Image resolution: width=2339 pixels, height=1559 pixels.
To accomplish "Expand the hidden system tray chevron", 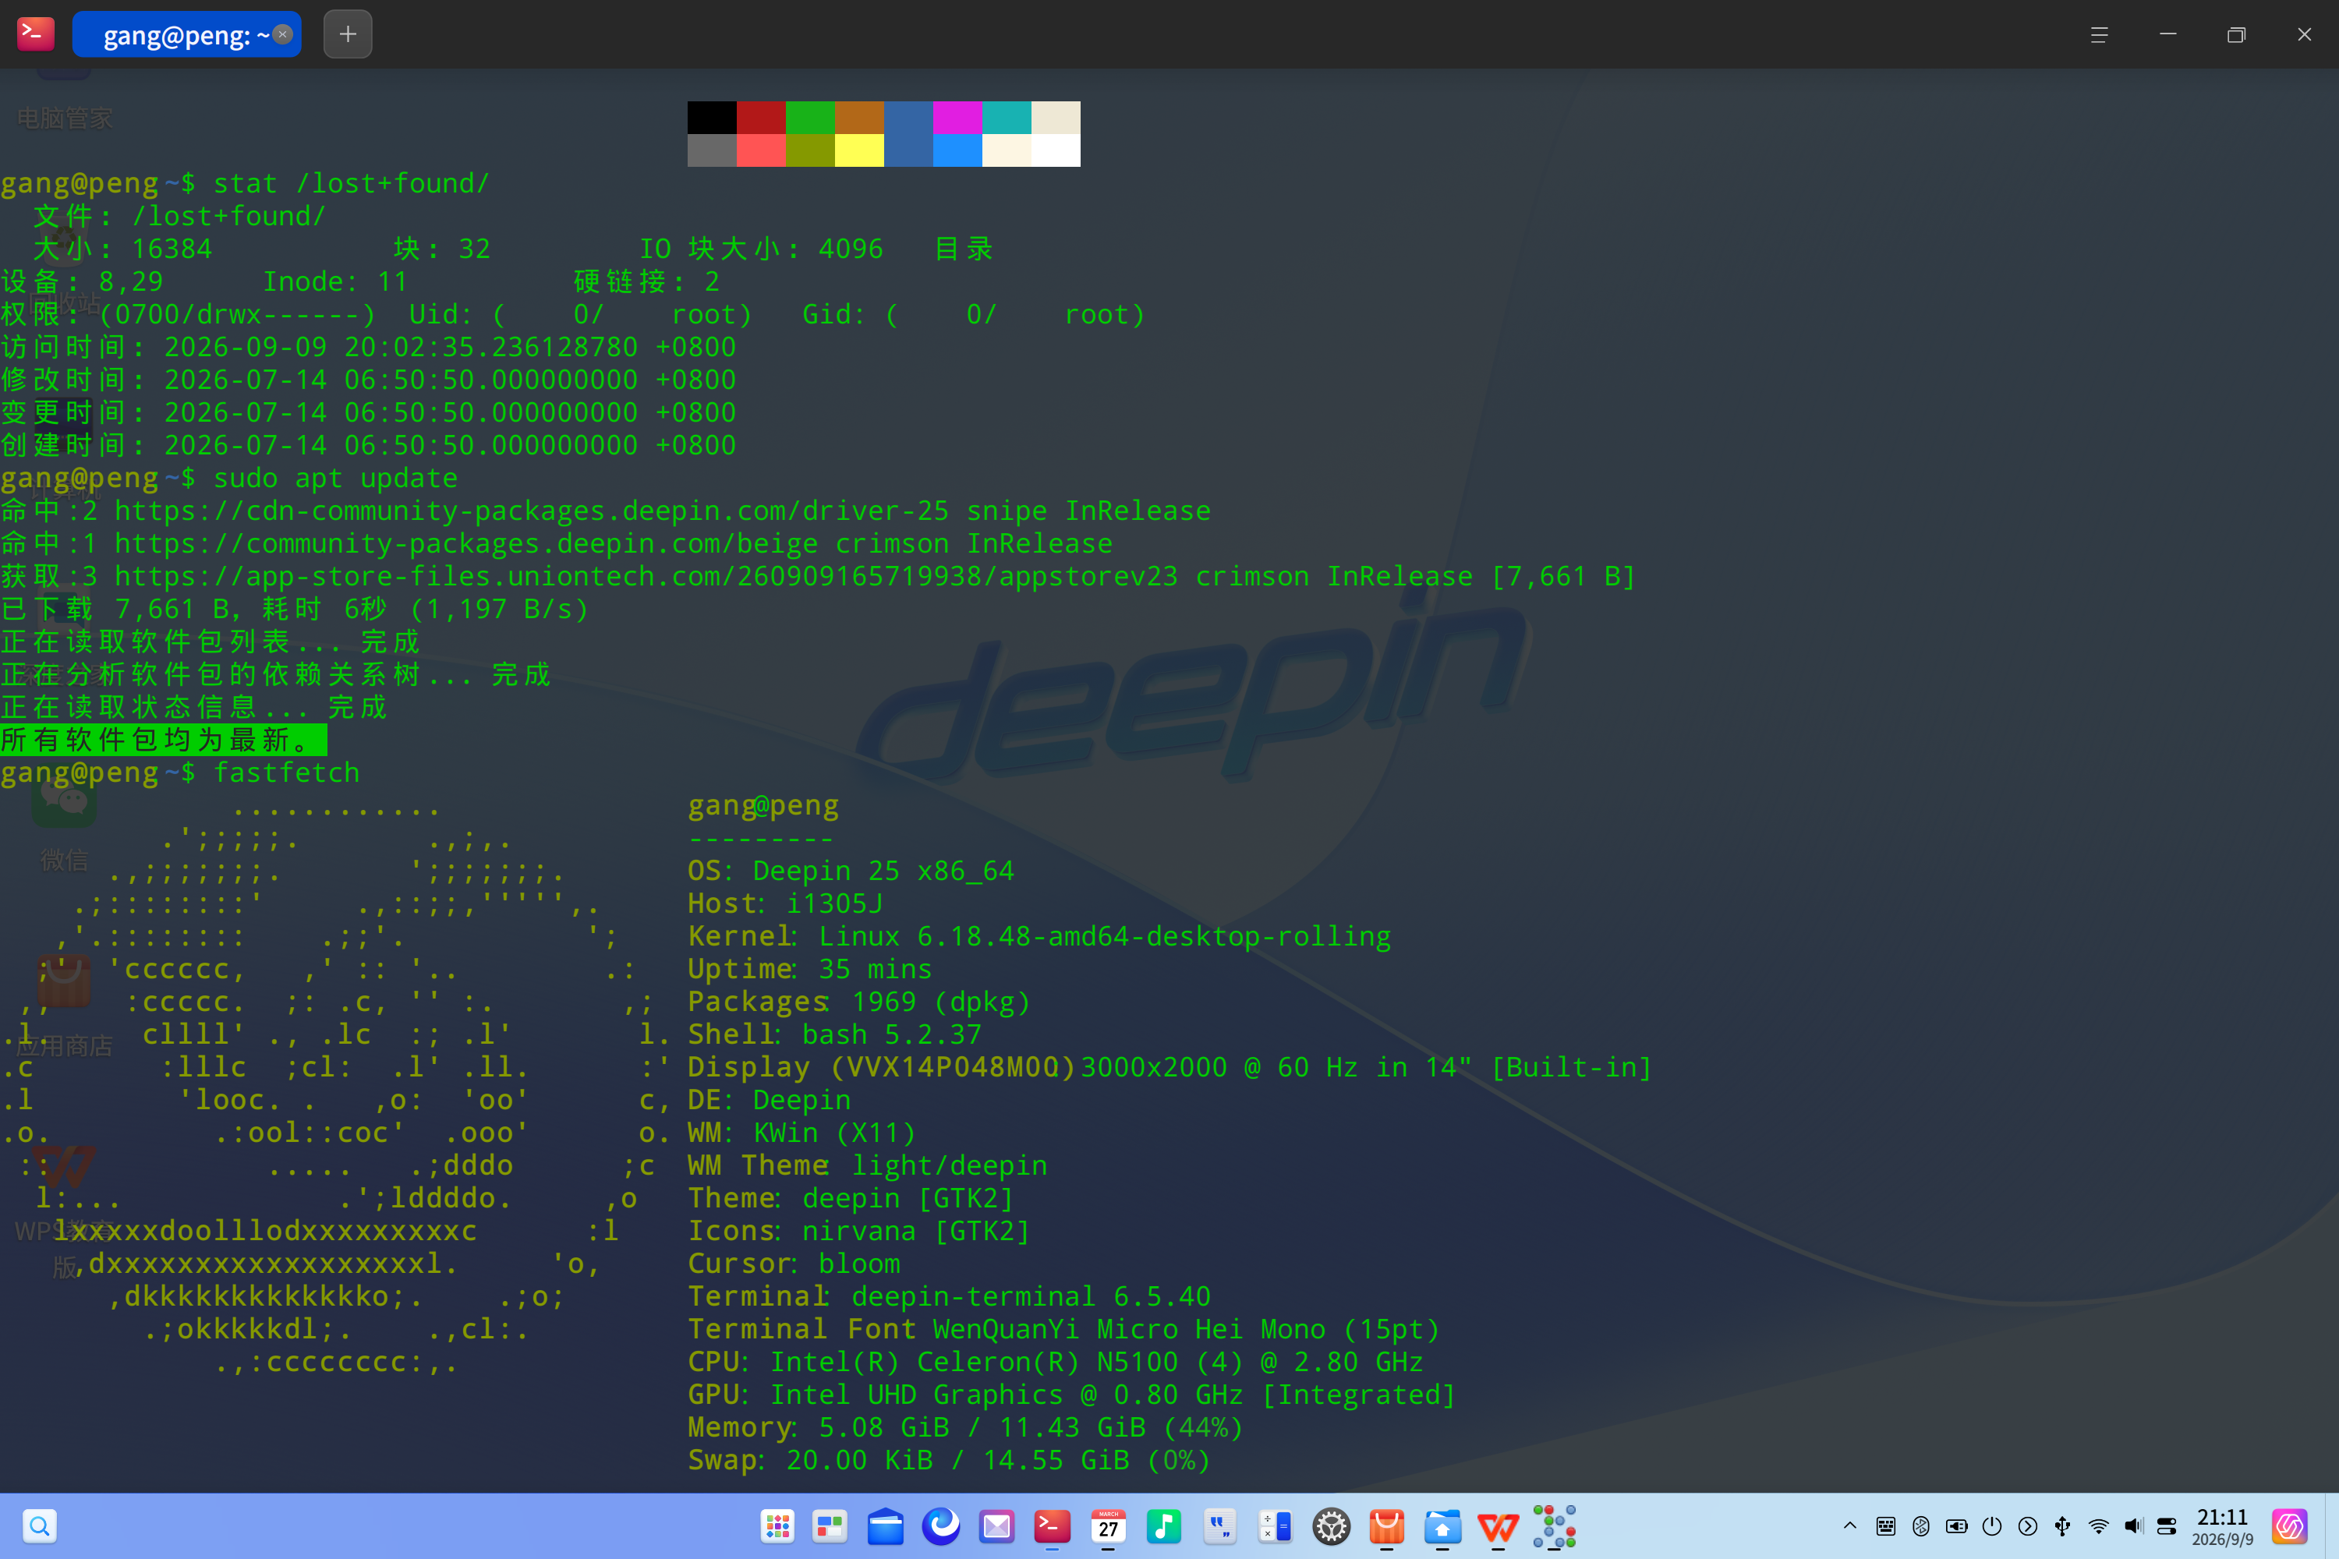I will pos(1849,1525).
